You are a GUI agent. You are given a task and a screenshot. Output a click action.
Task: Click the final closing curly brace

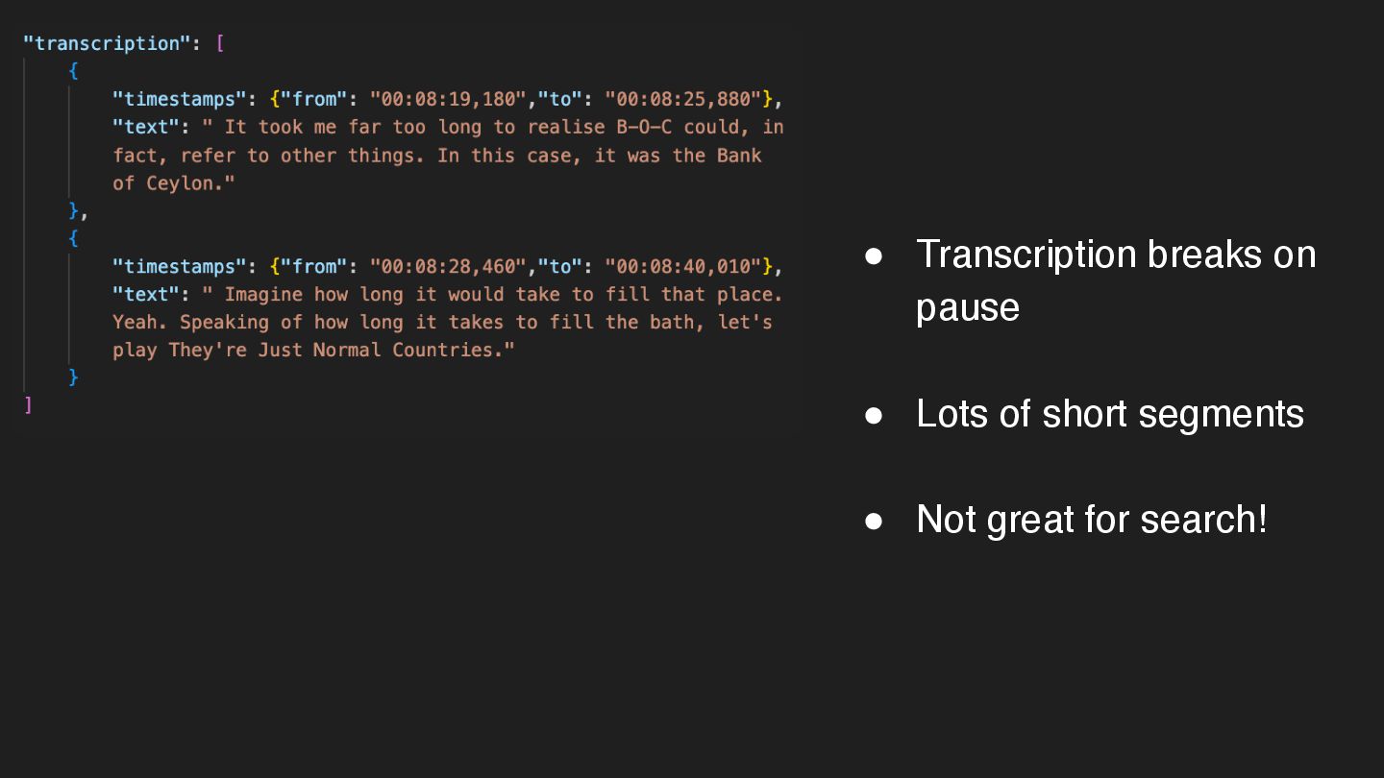(74, 377)
